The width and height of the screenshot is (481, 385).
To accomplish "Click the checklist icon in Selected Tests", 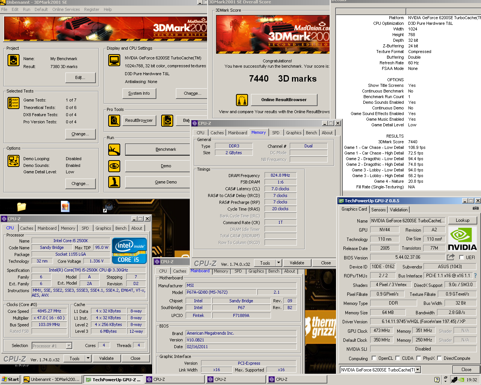I will [x=14, y=103].
